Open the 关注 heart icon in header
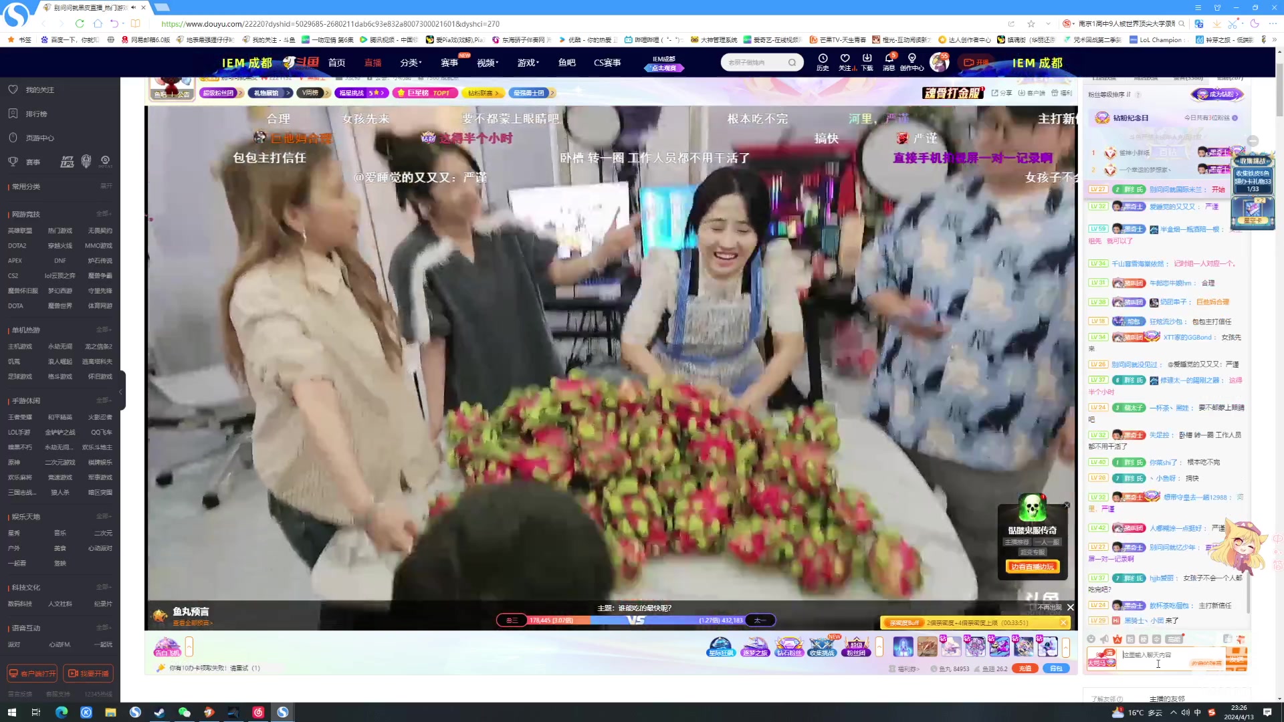Viewport: 1284px width, 722px height. tap(845, 58)
